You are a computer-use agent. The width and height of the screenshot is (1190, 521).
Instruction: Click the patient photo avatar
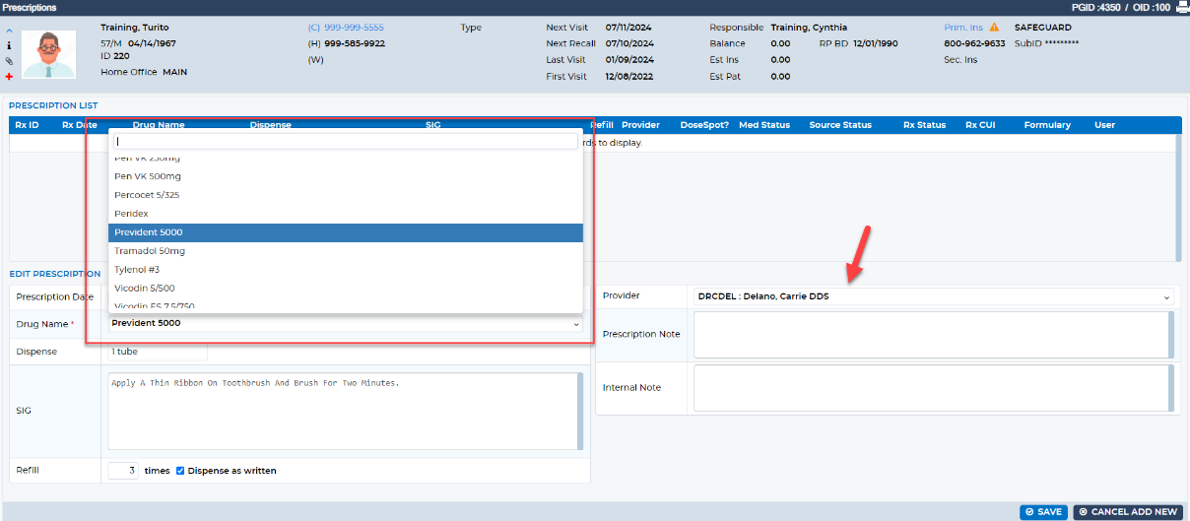[49, 53]
